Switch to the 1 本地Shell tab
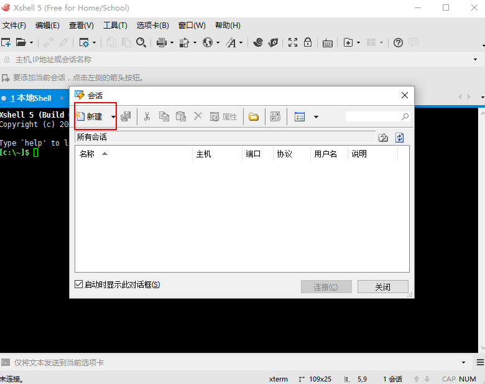Viewport: 485px width, 384px height. tap(31, 98)
